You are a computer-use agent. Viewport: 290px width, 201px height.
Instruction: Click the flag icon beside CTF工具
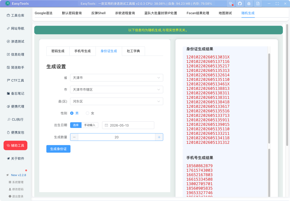9,80
